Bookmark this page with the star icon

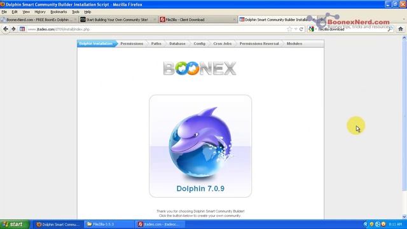tap(290, 29)
